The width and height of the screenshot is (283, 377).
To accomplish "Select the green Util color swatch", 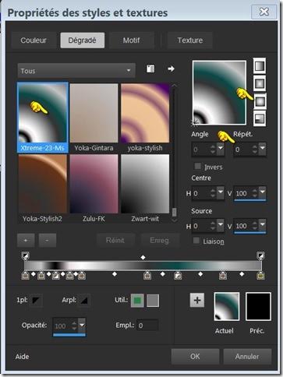I will [137, 301].
